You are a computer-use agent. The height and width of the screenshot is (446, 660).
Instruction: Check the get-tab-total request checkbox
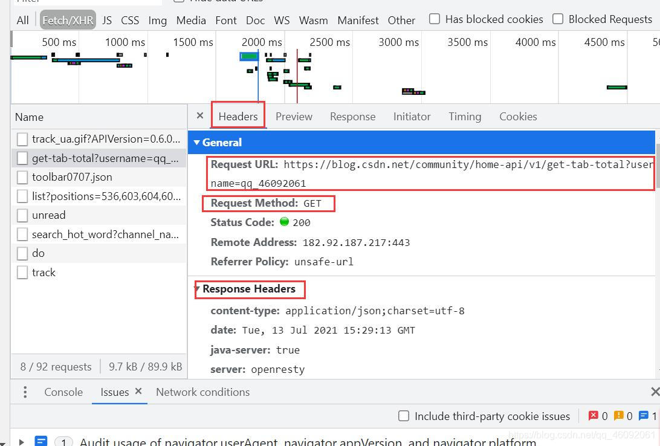22,158
